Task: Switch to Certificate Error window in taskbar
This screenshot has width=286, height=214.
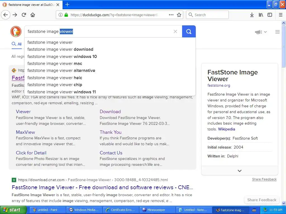Action: click(x=121, y=210)
